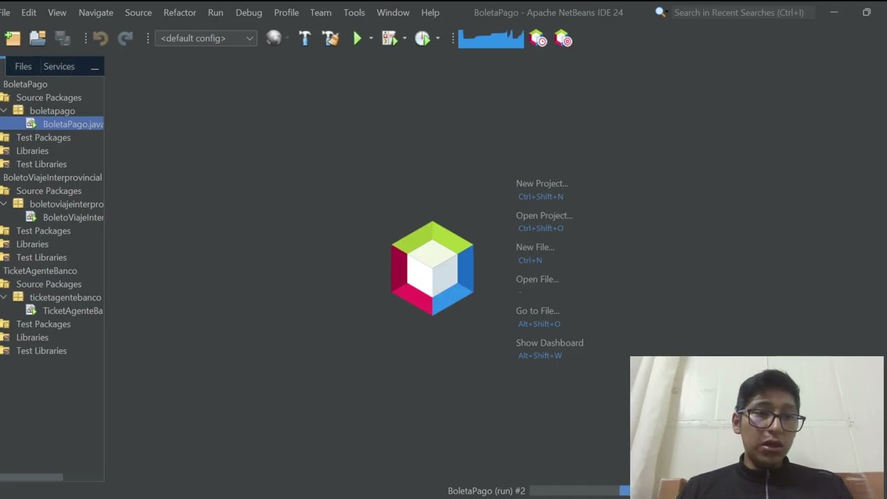The height and width of the screenshot is (499, 887).
Task: Click the Debug Project toolbar icon
Action: 389,39
